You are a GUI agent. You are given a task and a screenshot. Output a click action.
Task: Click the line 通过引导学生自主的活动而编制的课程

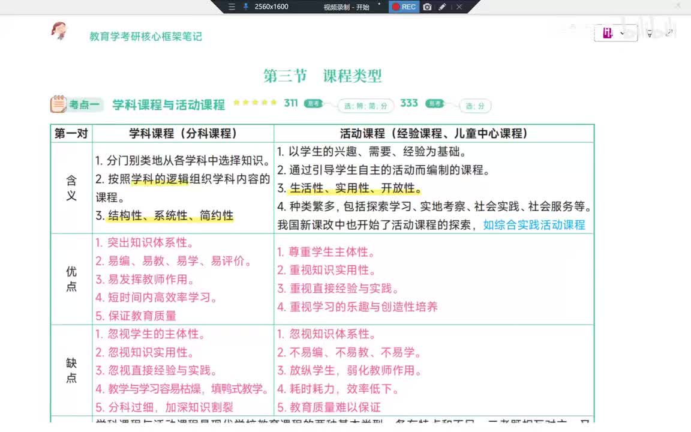point(383,170)
